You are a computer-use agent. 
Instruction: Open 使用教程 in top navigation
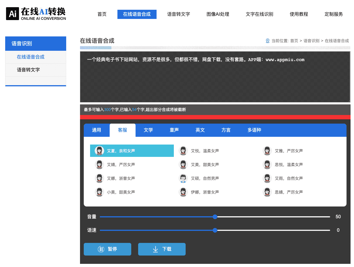point(299,14)
